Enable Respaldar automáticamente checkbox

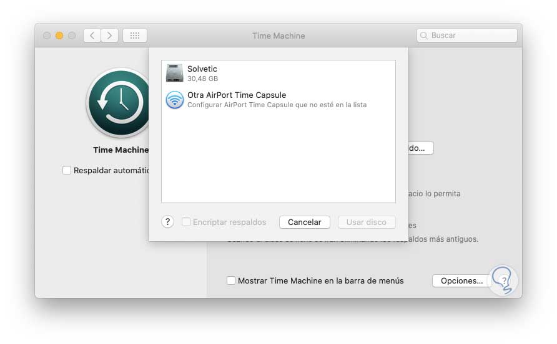66,170
